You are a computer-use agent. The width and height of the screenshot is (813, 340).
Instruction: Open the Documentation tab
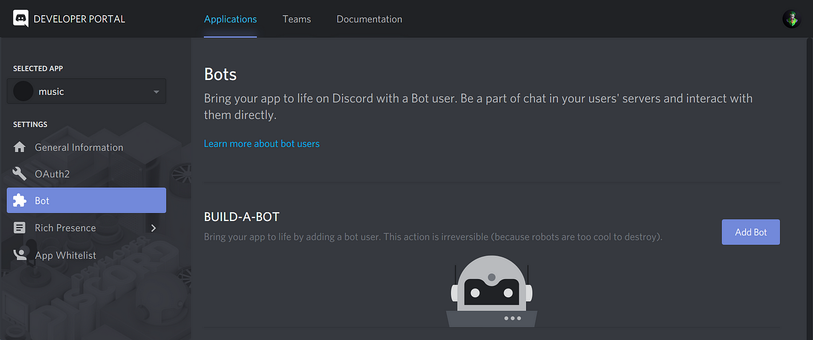click(x=369, y=19)
